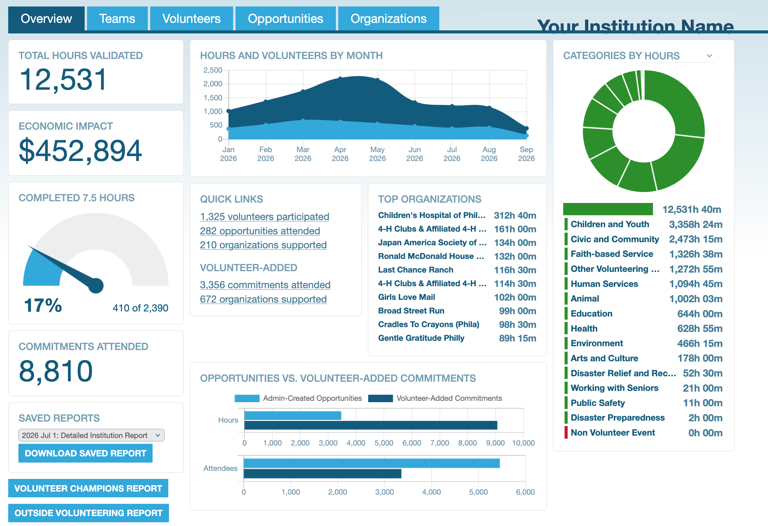Click the 12,531h 40m total hours bar
Viewport: 768px width, 526px height.
608,209
